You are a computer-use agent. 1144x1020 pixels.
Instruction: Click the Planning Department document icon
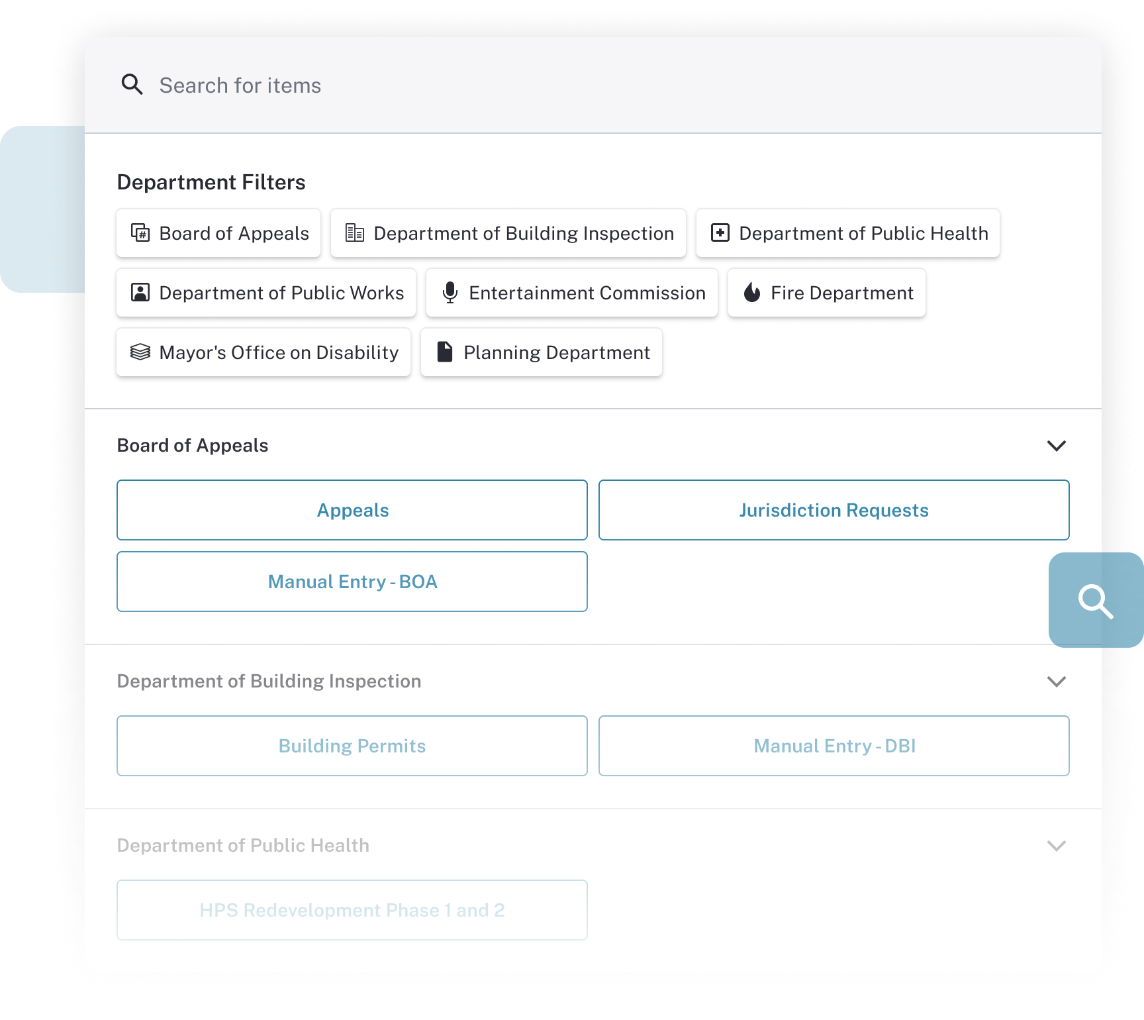(445, 352)
